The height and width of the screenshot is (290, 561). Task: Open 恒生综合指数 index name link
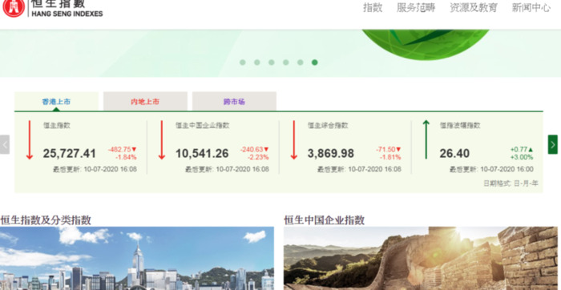[x=327, y=126]
